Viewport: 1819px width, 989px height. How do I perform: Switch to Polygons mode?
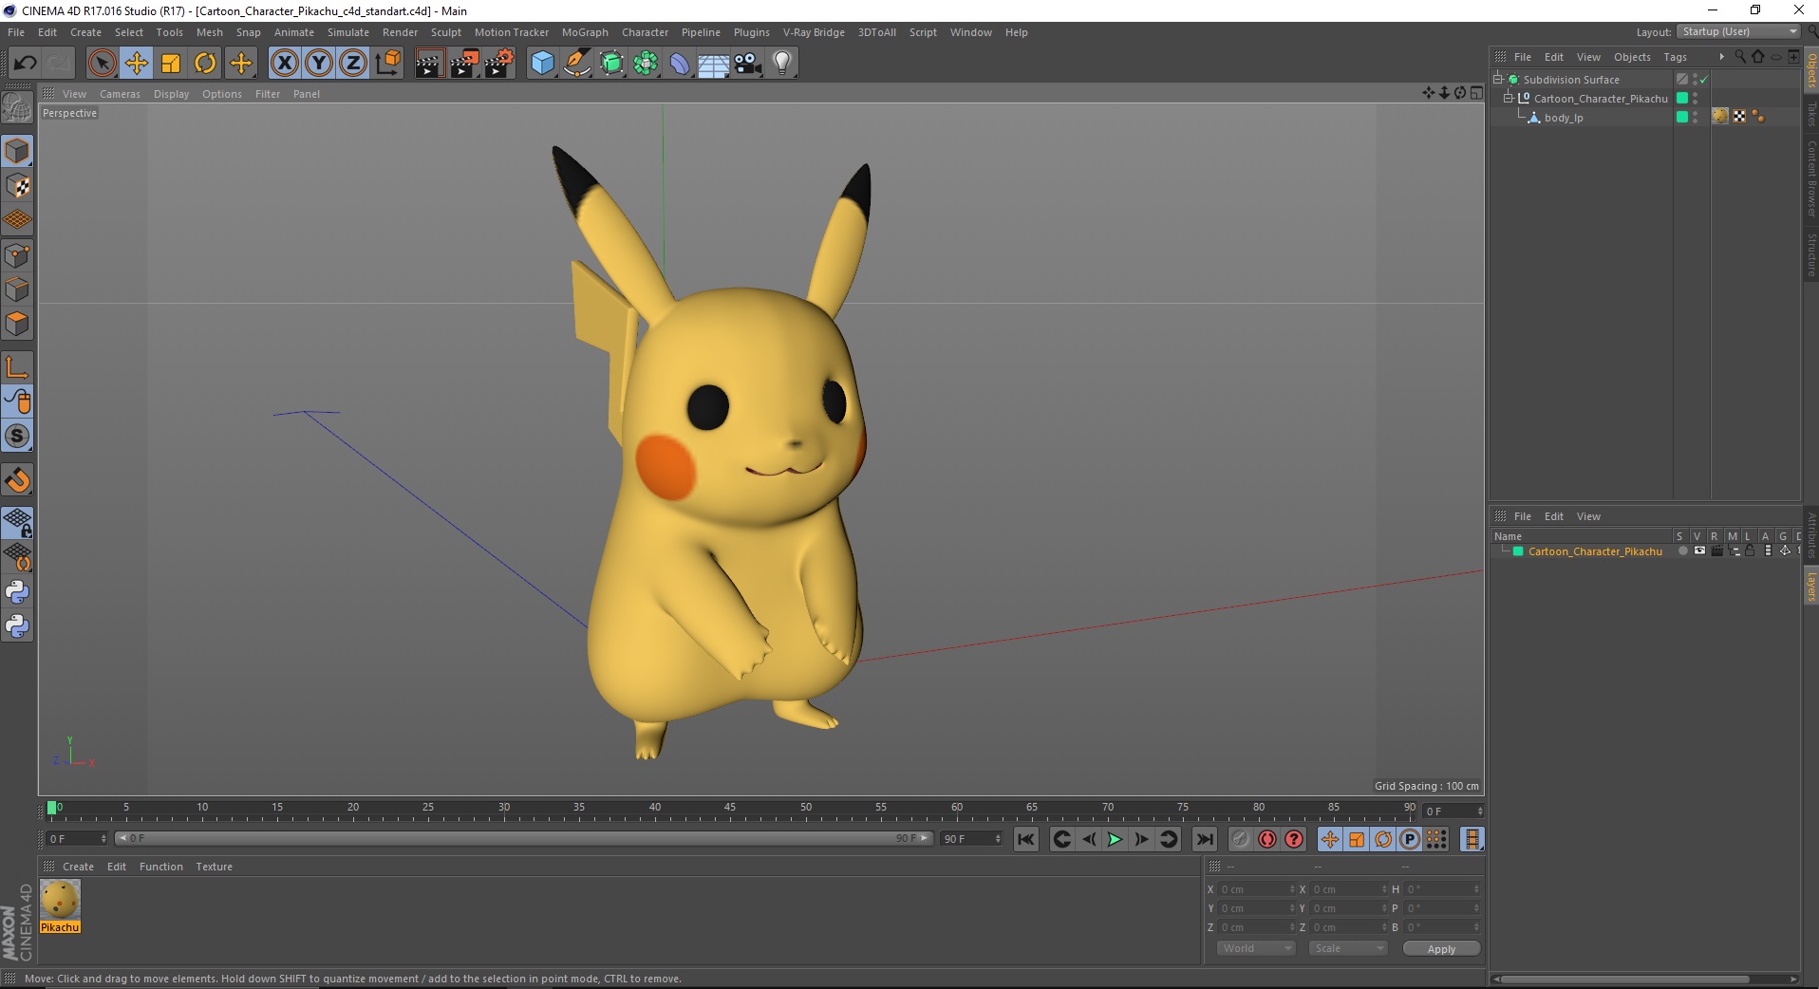point(17,324)
